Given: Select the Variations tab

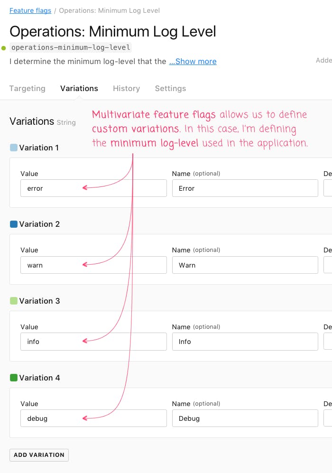Looking at the screenshot, I should [79, 88].
